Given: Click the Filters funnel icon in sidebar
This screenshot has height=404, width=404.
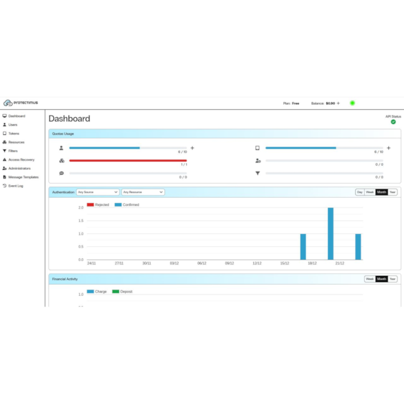Looking at the screenshot, I should (x=5, y=151).
